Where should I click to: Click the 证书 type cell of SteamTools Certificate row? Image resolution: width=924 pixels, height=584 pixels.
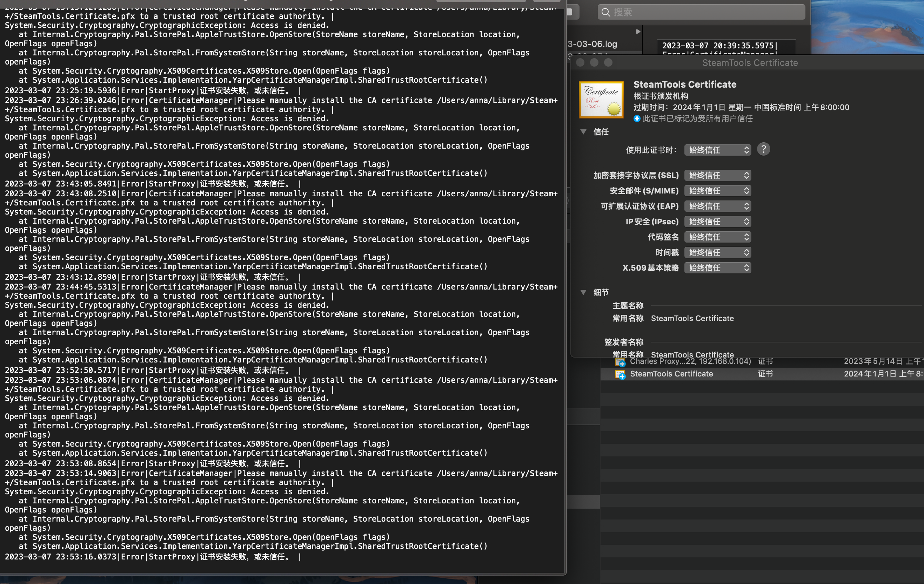(765, 374)
